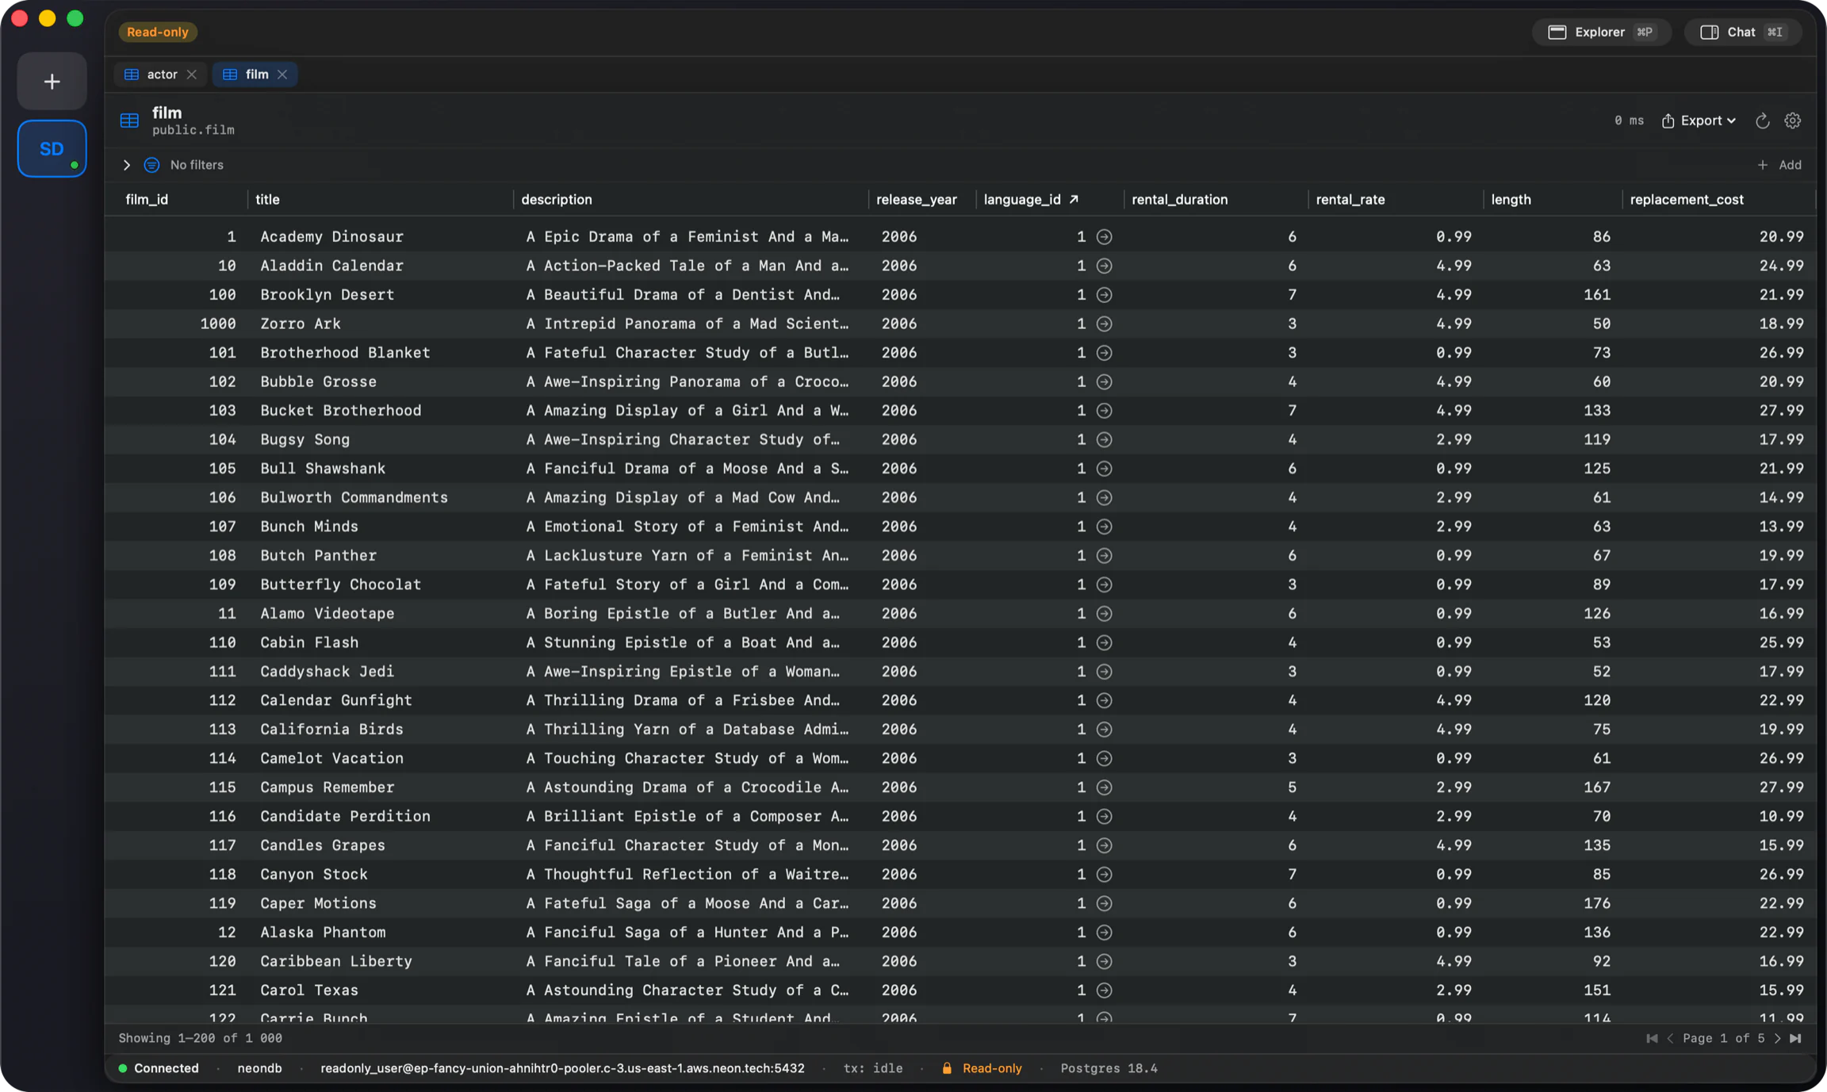Click the film table icon beside public.film
This screenshot has height=1092, width=1827.
(x=129, y=121)
